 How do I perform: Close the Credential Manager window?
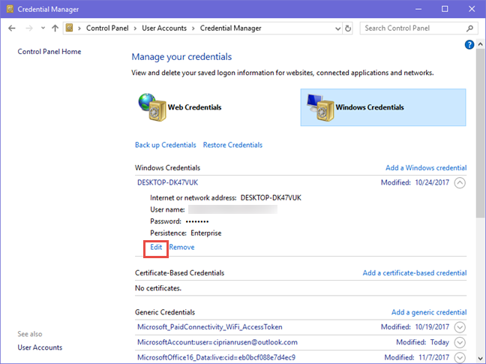[x=472, y=9]
